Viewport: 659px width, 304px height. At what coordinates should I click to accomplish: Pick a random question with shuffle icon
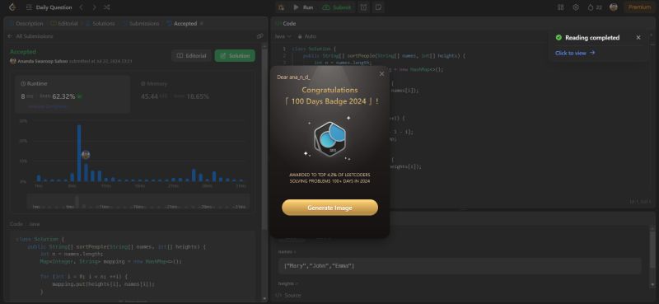coord(107,7)
